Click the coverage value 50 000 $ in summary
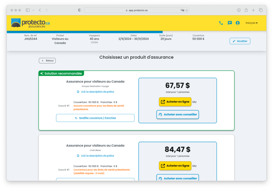Image resolution: width=273 pixels, height=189 pixels. (198, 39)
